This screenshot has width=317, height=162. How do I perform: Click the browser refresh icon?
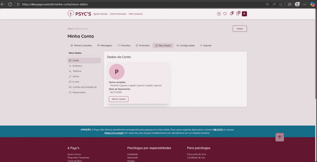(x=10, y=4)
